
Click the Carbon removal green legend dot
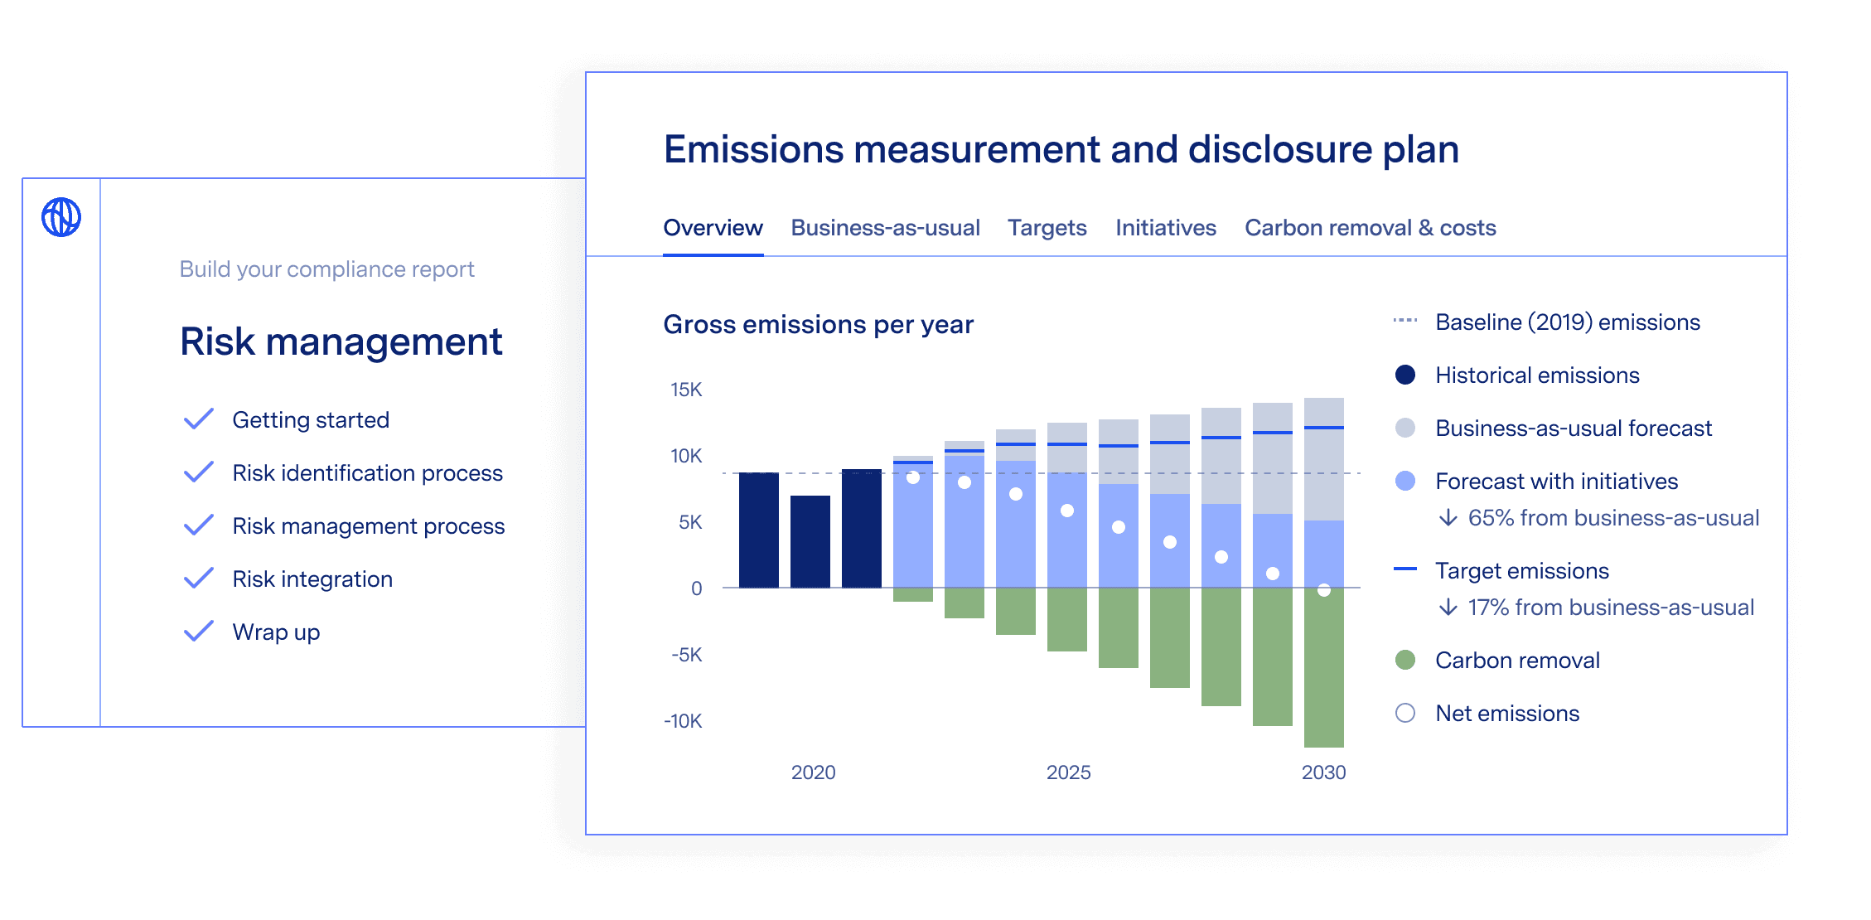coord(1405,661)
